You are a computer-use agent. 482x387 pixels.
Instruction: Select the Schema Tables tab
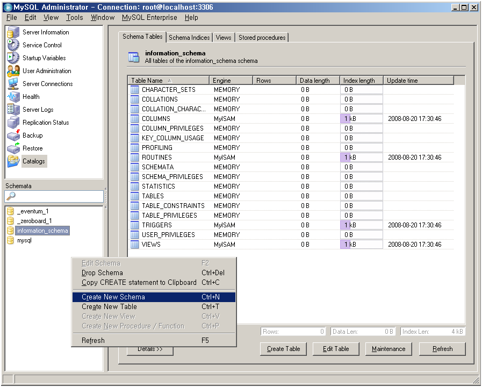pyautogui.click(x=142, y=37)
